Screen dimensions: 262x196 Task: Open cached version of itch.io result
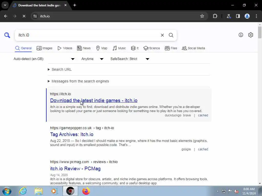(x=203, y=115)
